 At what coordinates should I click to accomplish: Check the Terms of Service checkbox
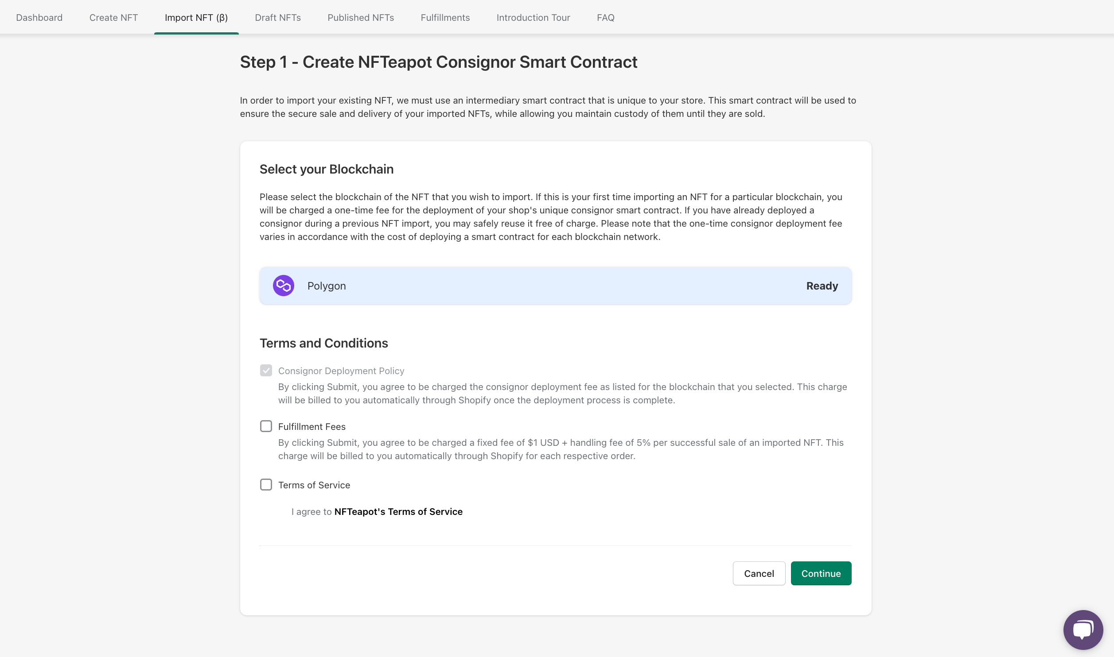(266, 485)
